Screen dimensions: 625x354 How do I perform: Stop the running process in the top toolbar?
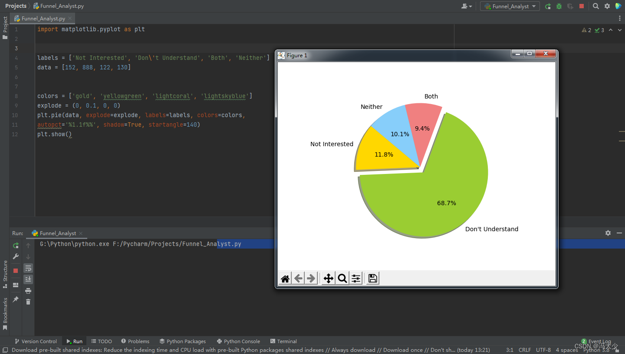(582, 6)
